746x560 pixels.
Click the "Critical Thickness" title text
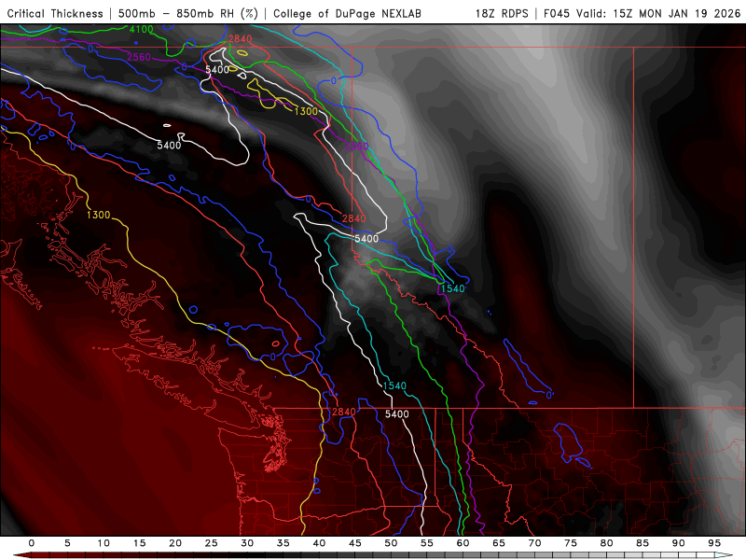(x=55, y=14)
